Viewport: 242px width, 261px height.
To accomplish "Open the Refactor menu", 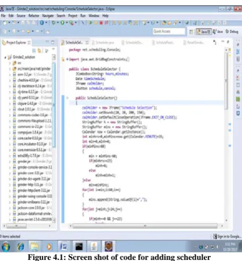I will tap(34, 16).
